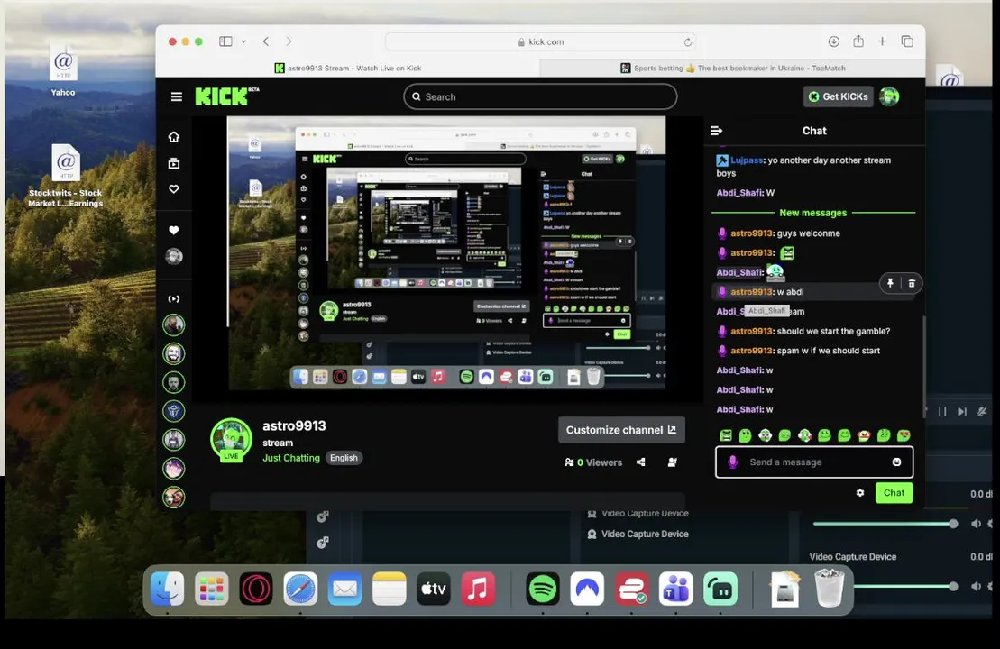Click the filled heart sidebar icon

[173, 230]
